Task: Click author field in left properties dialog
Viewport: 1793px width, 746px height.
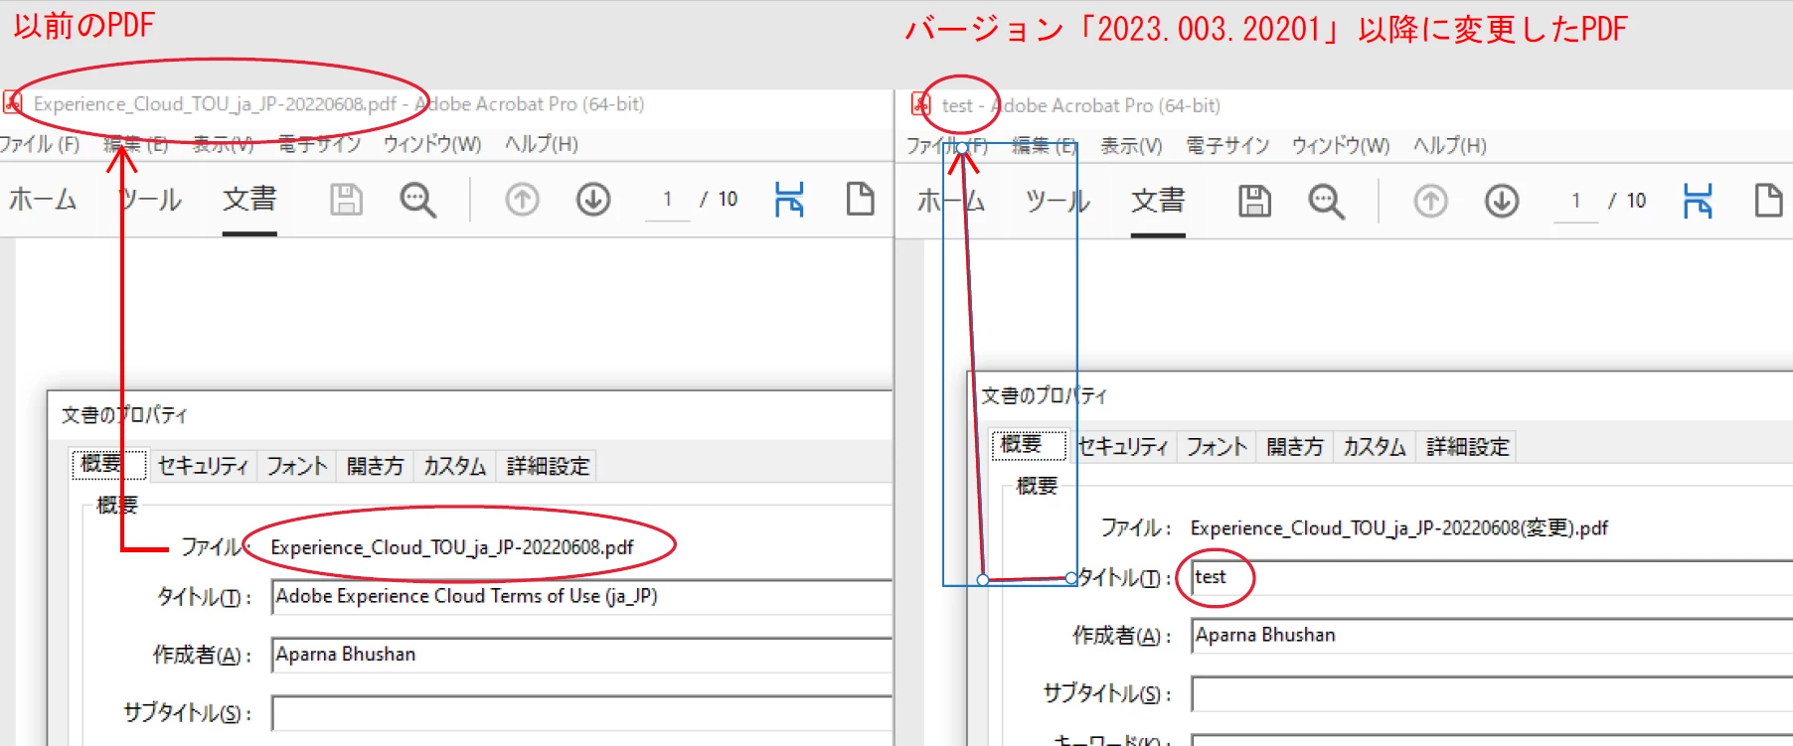Action: click(581, 655)
